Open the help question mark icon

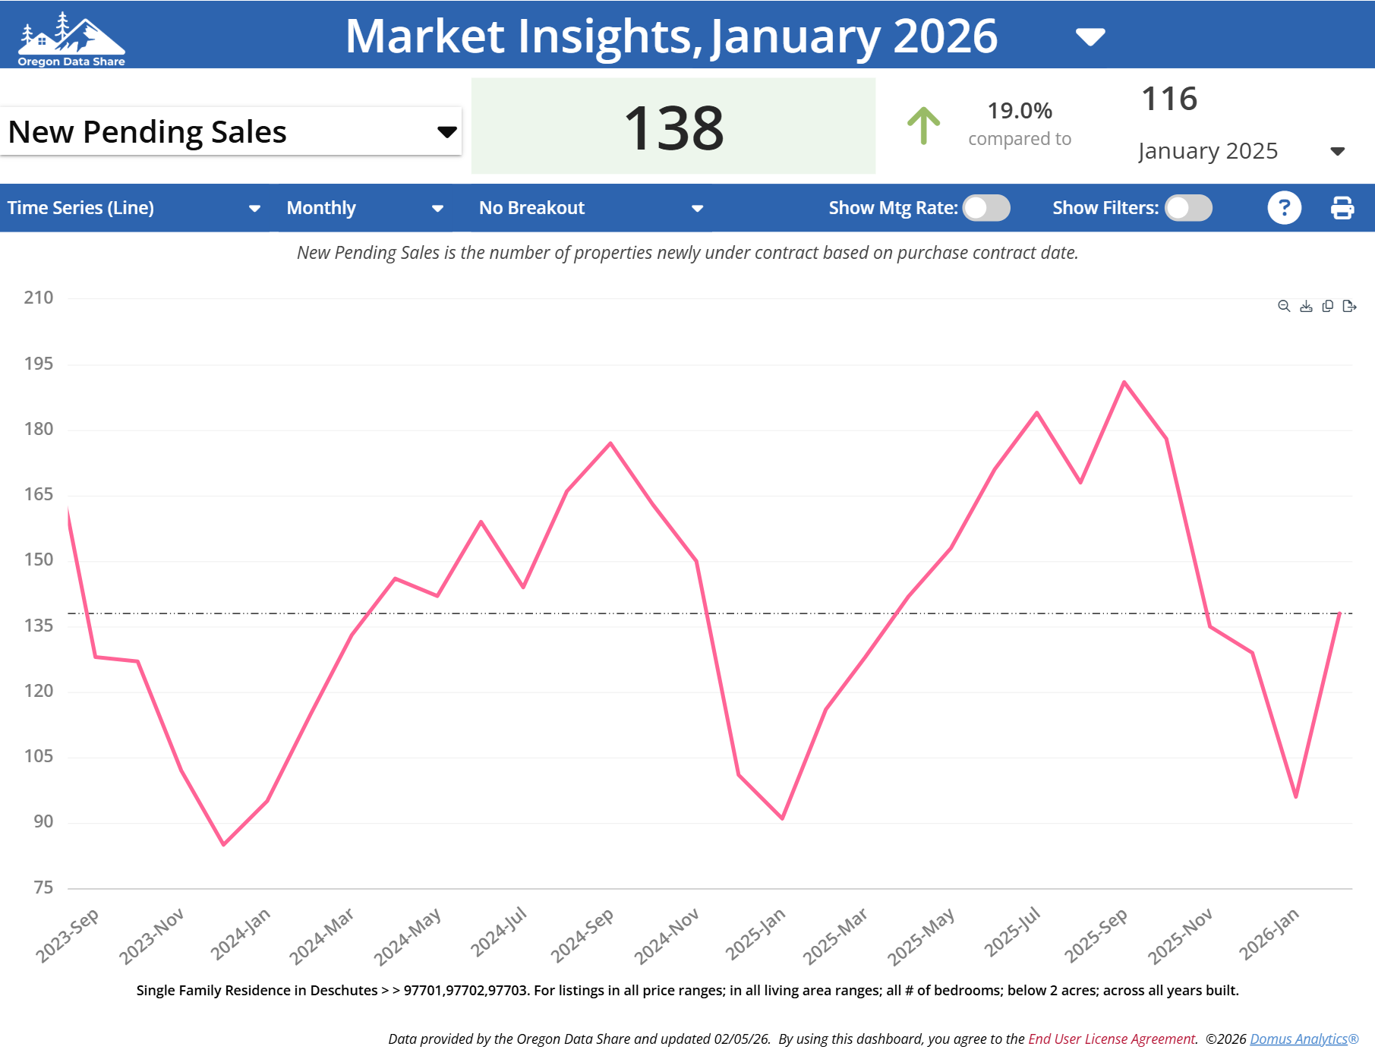[x=1285, y=207]
